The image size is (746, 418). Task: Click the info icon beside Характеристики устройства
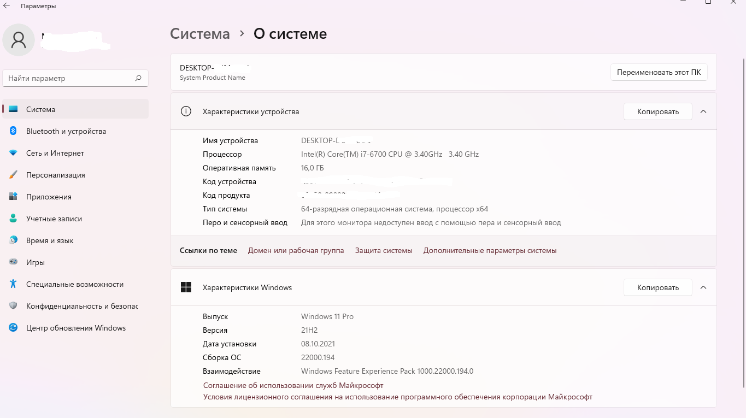(186, 111)
